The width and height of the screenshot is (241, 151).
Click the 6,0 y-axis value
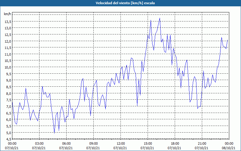coord(8,120)
